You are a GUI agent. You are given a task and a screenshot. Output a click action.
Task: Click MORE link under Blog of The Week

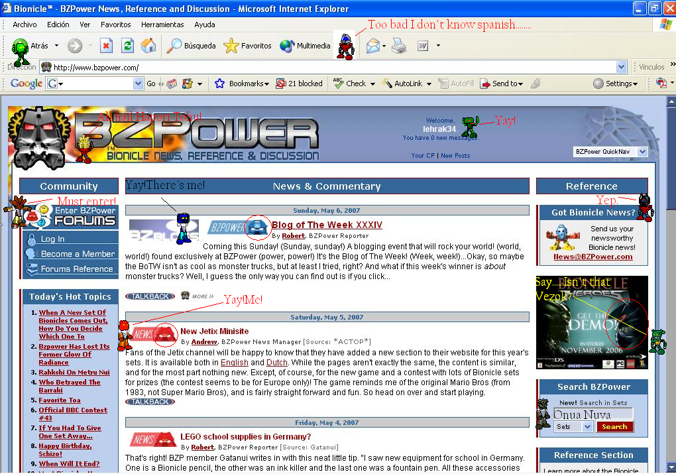click(203, 296)
